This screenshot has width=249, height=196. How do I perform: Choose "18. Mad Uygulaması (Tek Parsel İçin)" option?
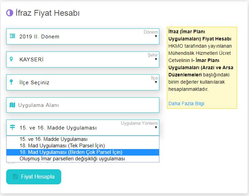pos(62,146)
